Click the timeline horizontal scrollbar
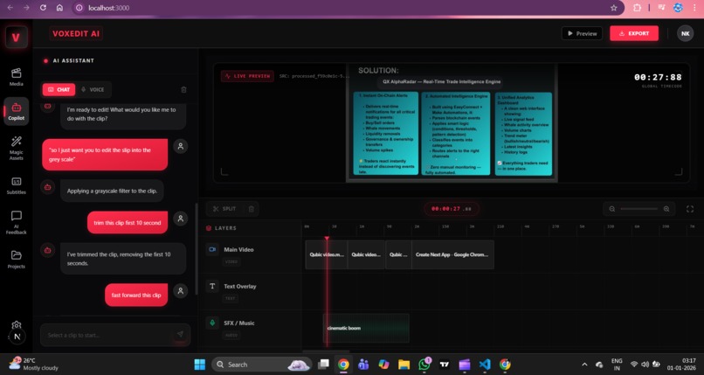The width and height of the screenshot is (704, 375). 326,351
